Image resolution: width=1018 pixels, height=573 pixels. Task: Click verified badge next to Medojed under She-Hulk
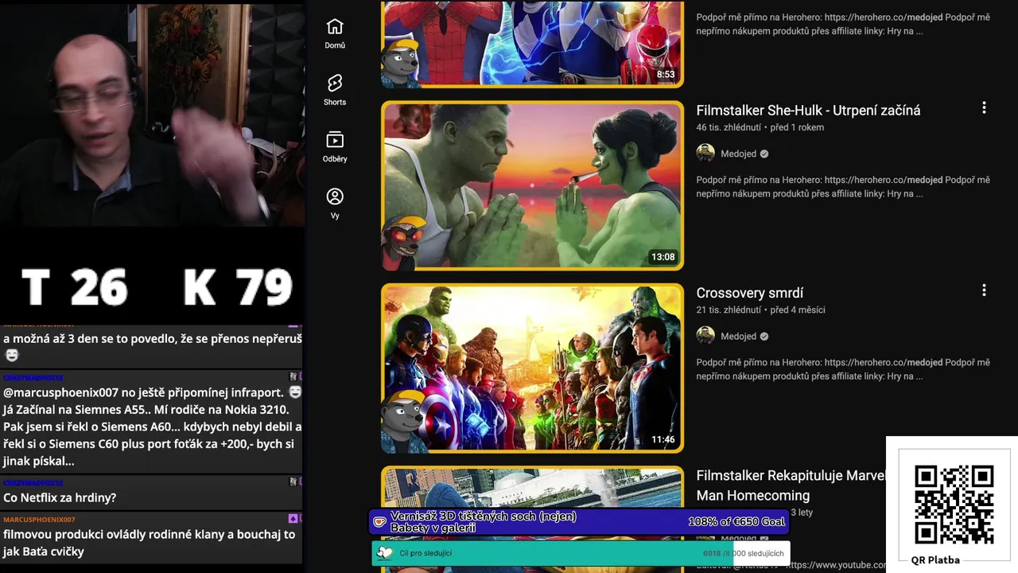pos(764,154)
